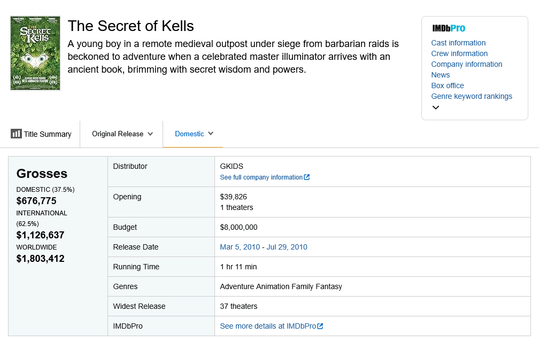This screenshot has width=539, height=342.
Task: Click external link icon beside IMDbPro details
Action: click(320, 326)
